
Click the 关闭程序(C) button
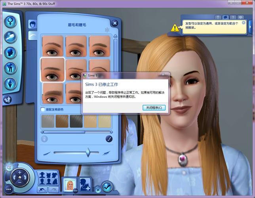[154, 107]
